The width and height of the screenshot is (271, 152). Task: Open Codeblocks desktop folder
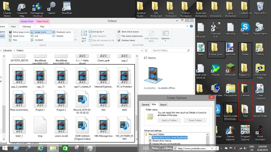click(245, 8)
